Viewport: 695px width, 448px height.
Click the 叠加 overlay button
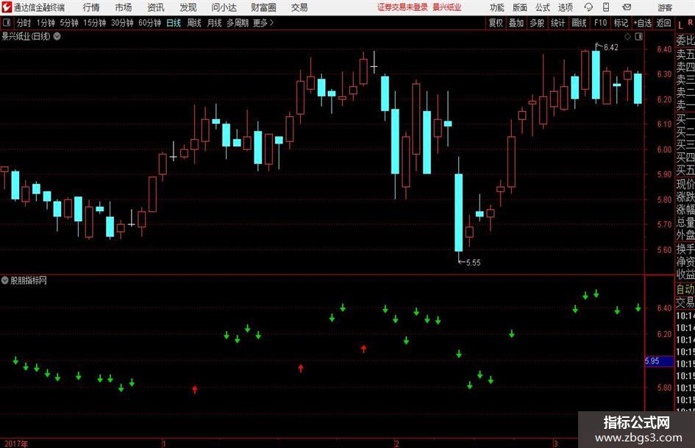[516, 23]
